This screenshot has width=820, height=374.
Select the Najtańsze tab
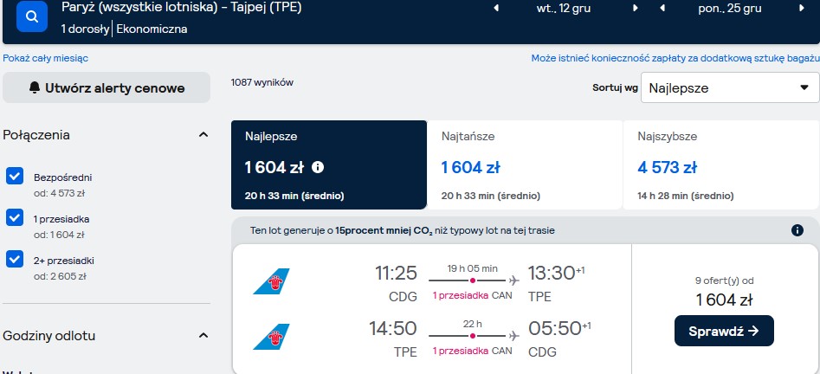point(525,164)
